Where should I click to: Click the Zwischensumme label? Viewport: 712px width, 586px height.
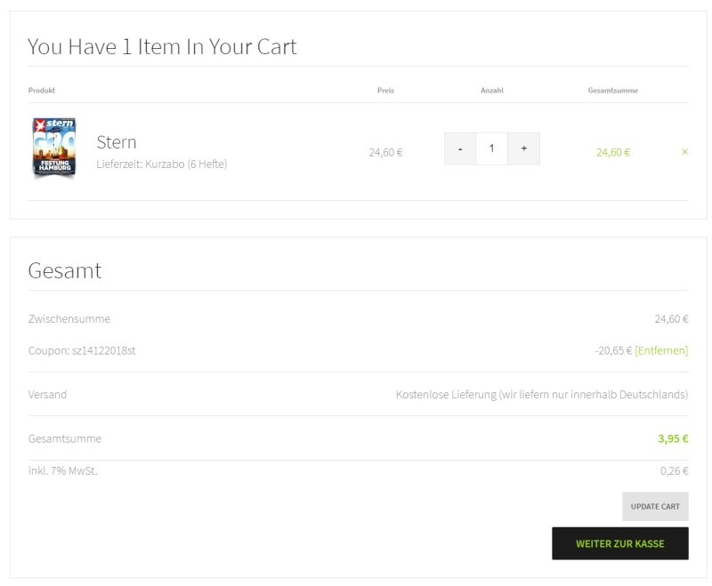coord(69,318)
